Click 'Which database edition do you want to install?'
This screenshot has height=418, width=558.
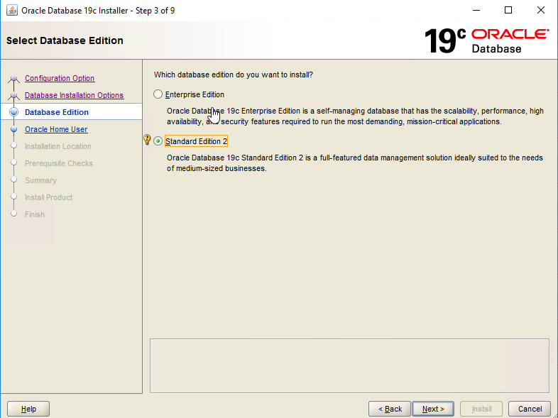click(234, 75)
